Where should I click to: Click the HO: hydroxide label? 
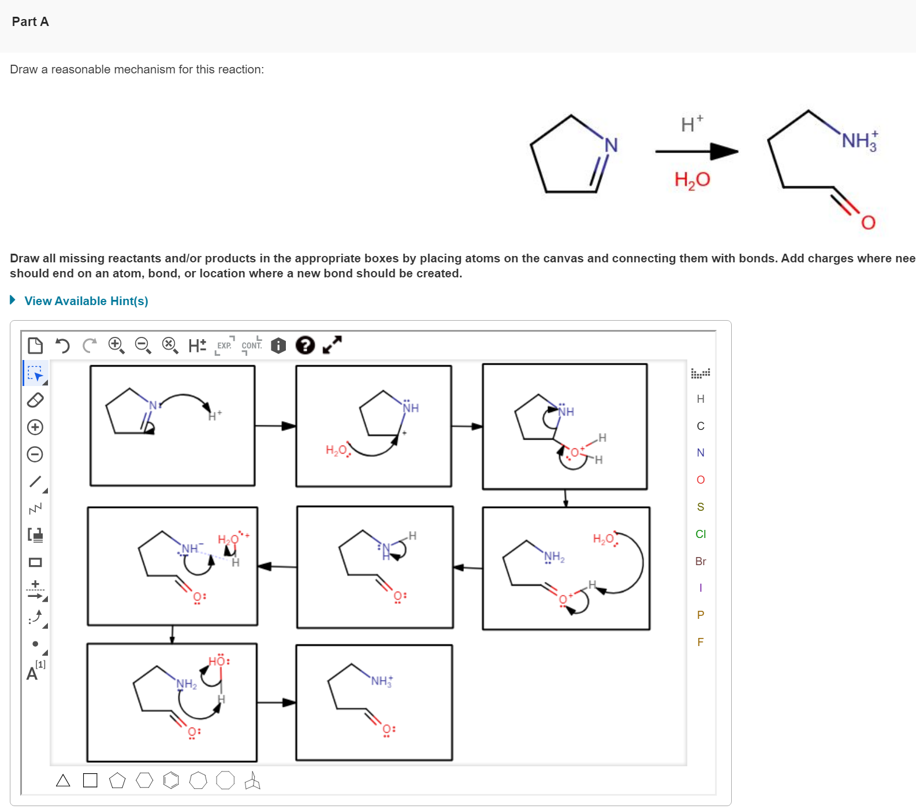coord(219,660)
